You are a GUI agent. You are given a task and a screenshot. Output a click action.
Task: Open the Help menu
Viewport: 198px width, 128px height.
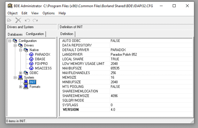[x=62, y=13]
